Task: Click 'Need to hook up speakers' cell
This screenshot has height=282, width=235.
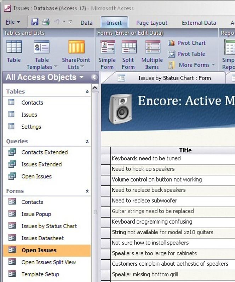Action: 173,169
